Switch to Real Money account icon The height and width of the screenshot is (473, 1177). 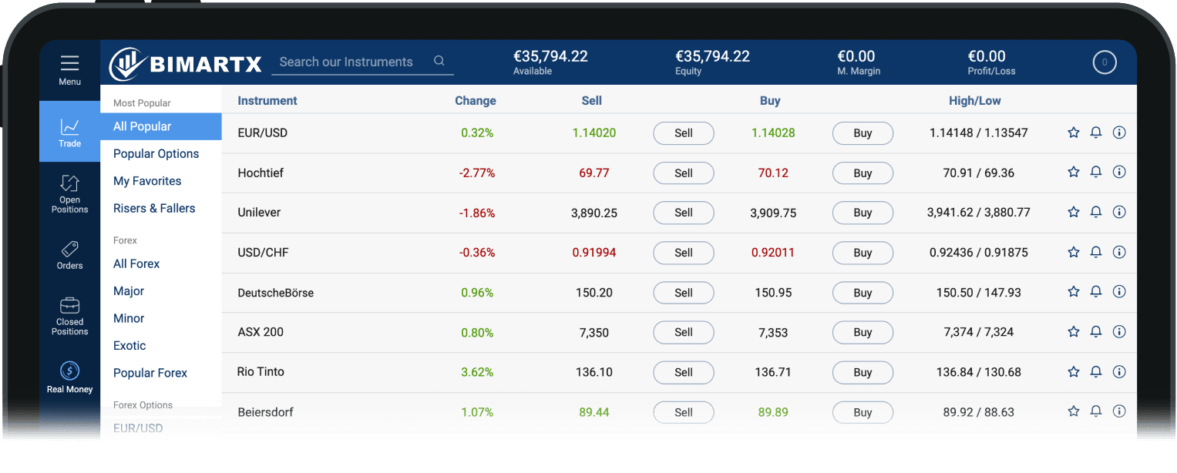tap(69, 371)
